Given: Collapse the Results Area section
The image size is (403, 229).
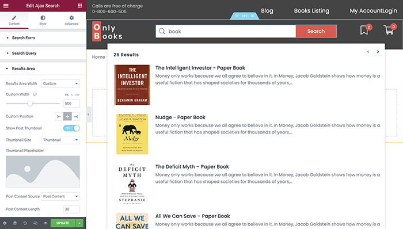Looking at the screenshot, I should (43, 68).
